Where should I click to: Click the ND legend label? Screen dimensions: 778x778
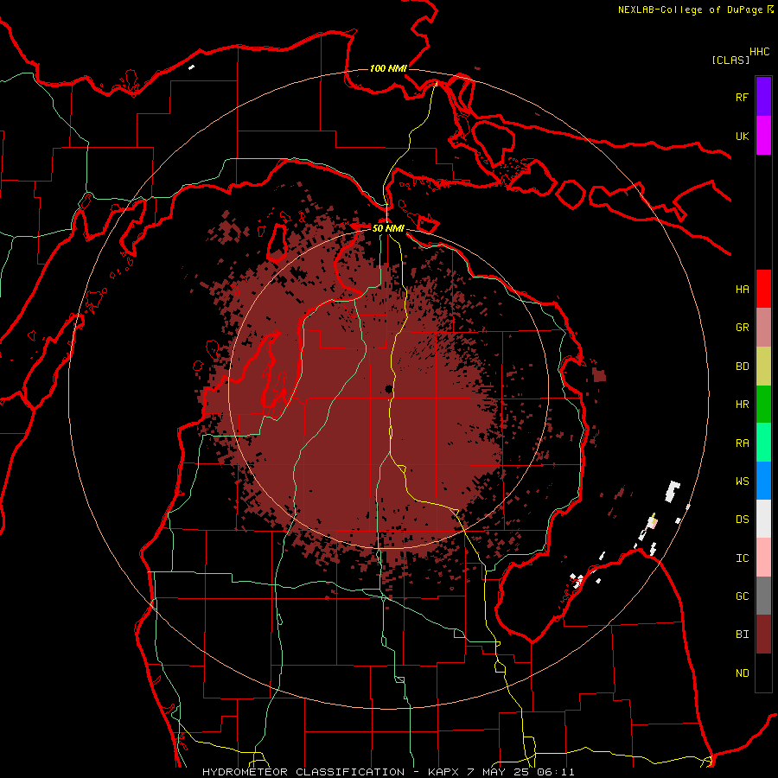point(742,673)
